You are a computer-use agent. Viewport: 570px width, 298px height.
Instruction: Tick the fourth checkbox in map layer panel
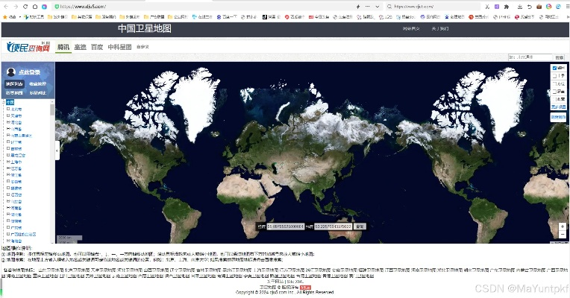coord(554,92)
